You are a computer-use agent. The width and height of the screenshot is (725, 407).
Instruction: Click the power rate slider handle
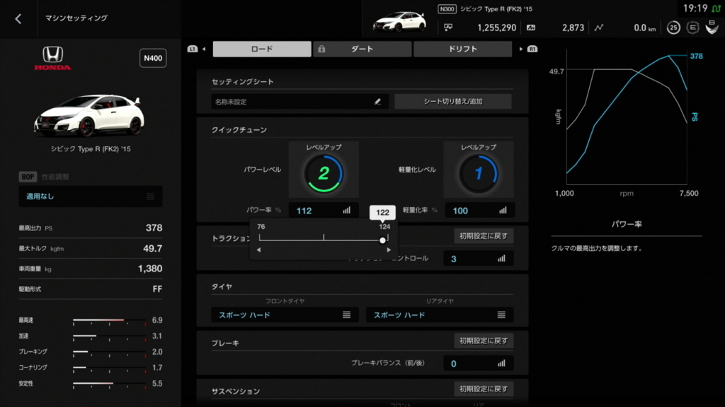coord(382,240)
